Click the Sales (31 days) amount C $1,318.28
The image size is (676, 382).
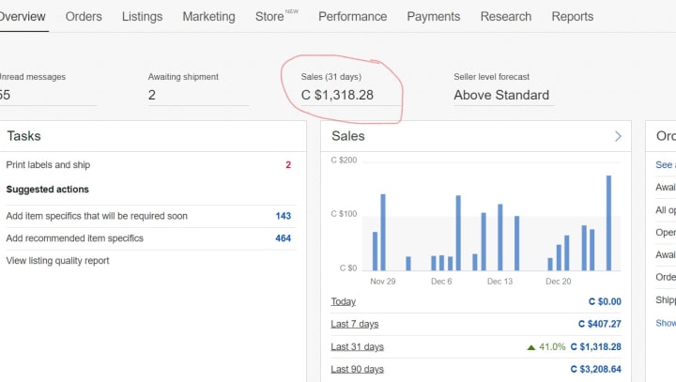(337, 95)
